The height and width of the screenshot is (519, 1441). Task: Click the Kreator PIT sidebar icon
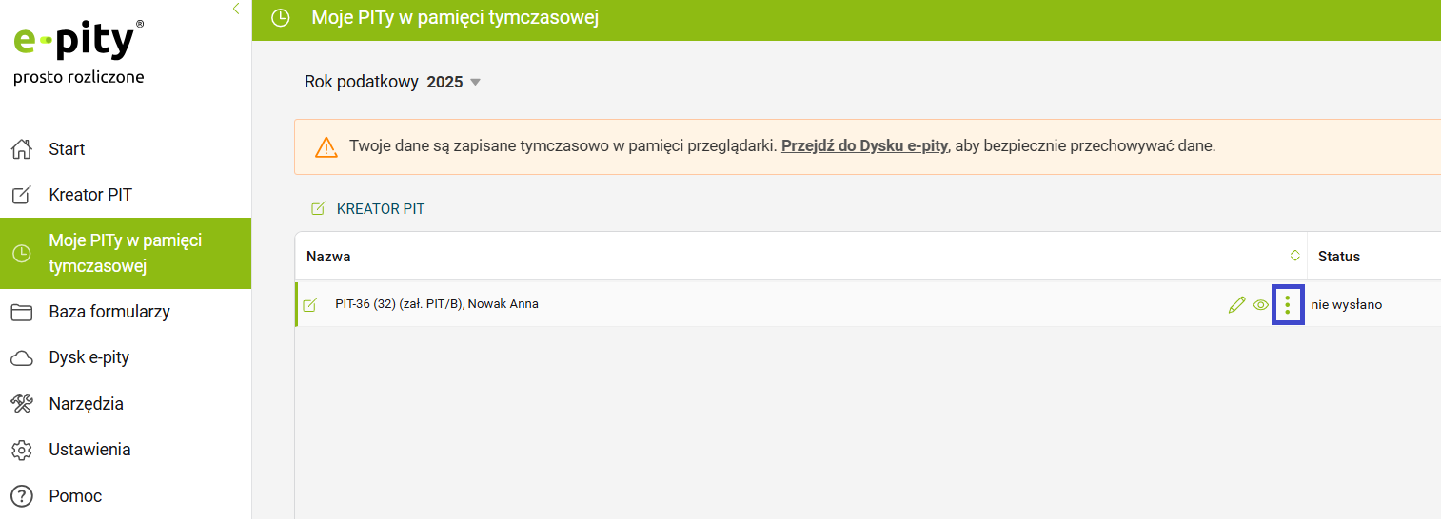(21, 195)
